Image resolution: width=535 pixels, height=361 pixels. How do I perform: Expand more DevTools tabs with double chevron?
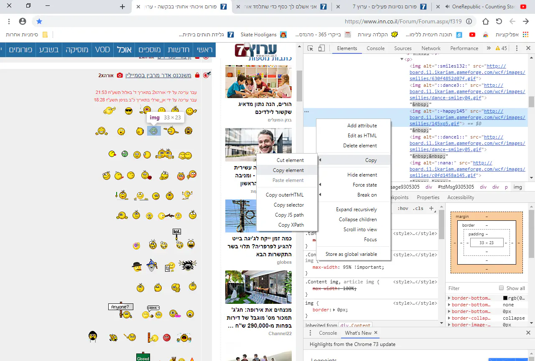tap(488, 48)
